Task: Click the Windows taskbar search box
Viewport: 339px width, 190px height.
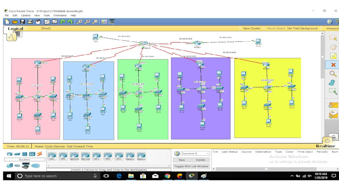Action: point(57,176)
